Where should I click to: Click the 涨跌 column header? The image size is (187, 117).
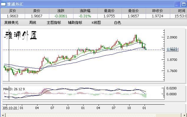tap(61, 11)
